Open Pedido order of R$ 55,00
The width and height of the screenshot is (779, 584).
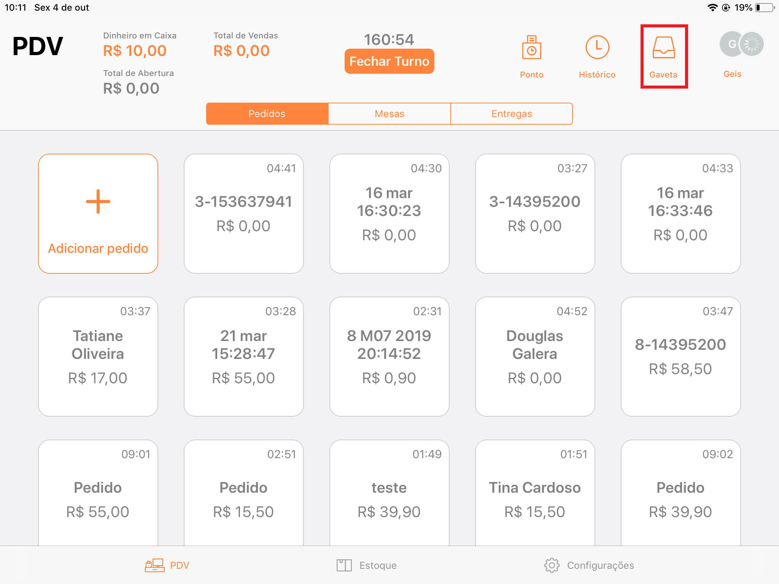[x=98, y=493]
